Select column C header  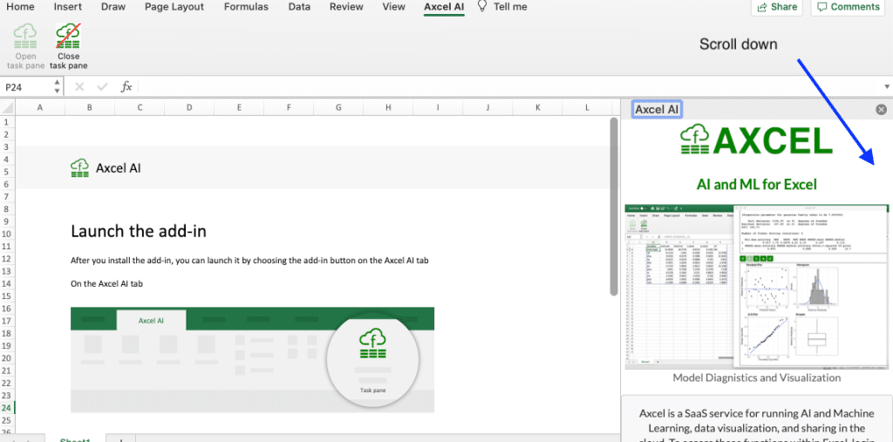[x=140, y=107]
